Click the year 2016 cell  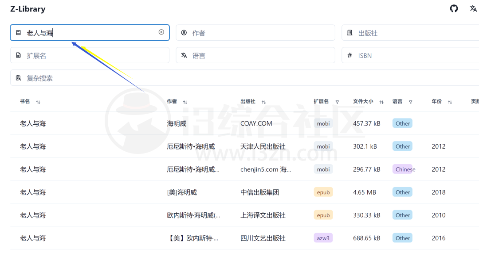439,238
